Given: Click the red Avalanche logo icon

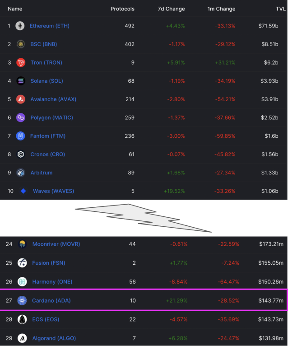Looking at the screenshot, I should tap(21, 99).
